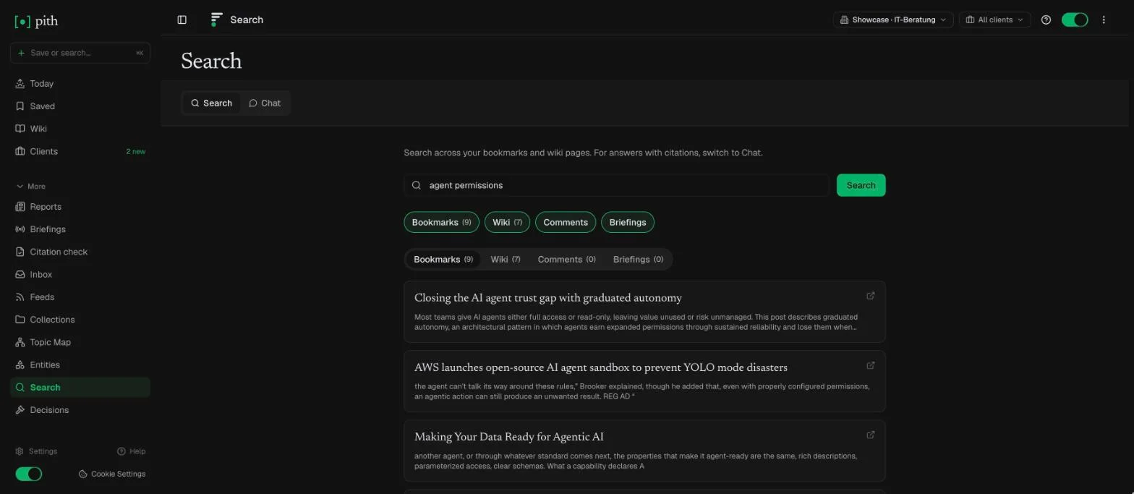
Task: Open Cookie Settings
Action: 112,474
